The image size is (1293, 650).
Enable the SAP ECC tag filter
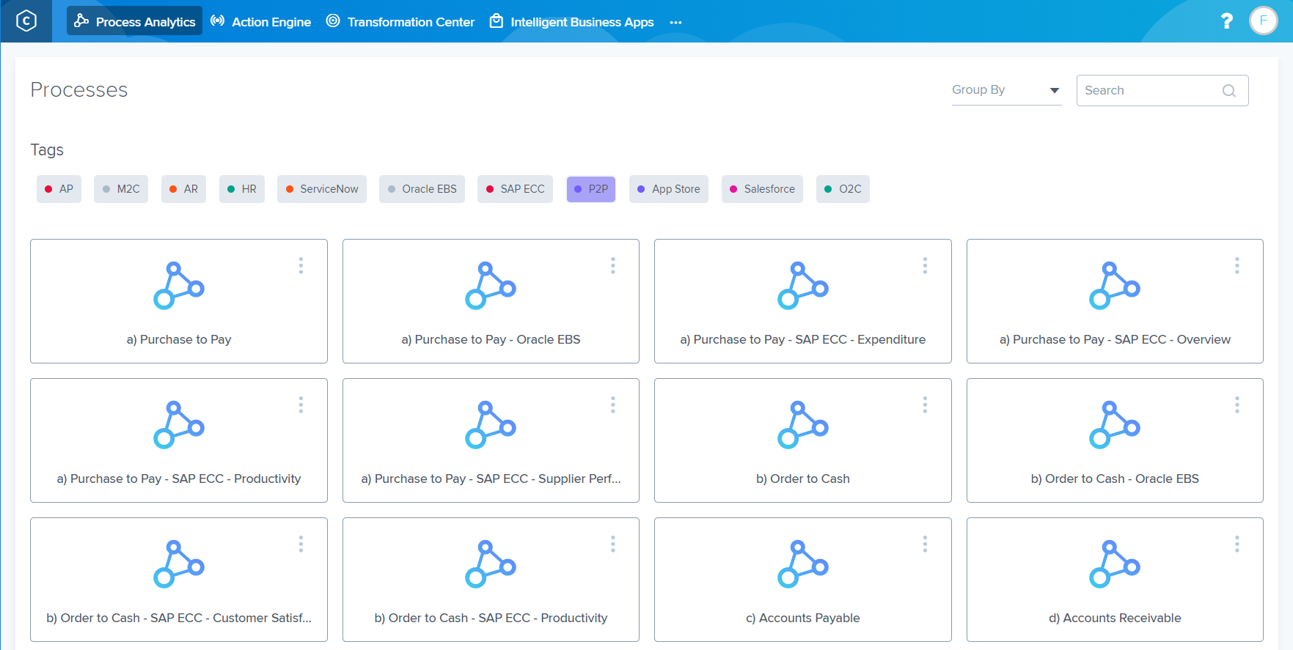(x=515, y=189)
